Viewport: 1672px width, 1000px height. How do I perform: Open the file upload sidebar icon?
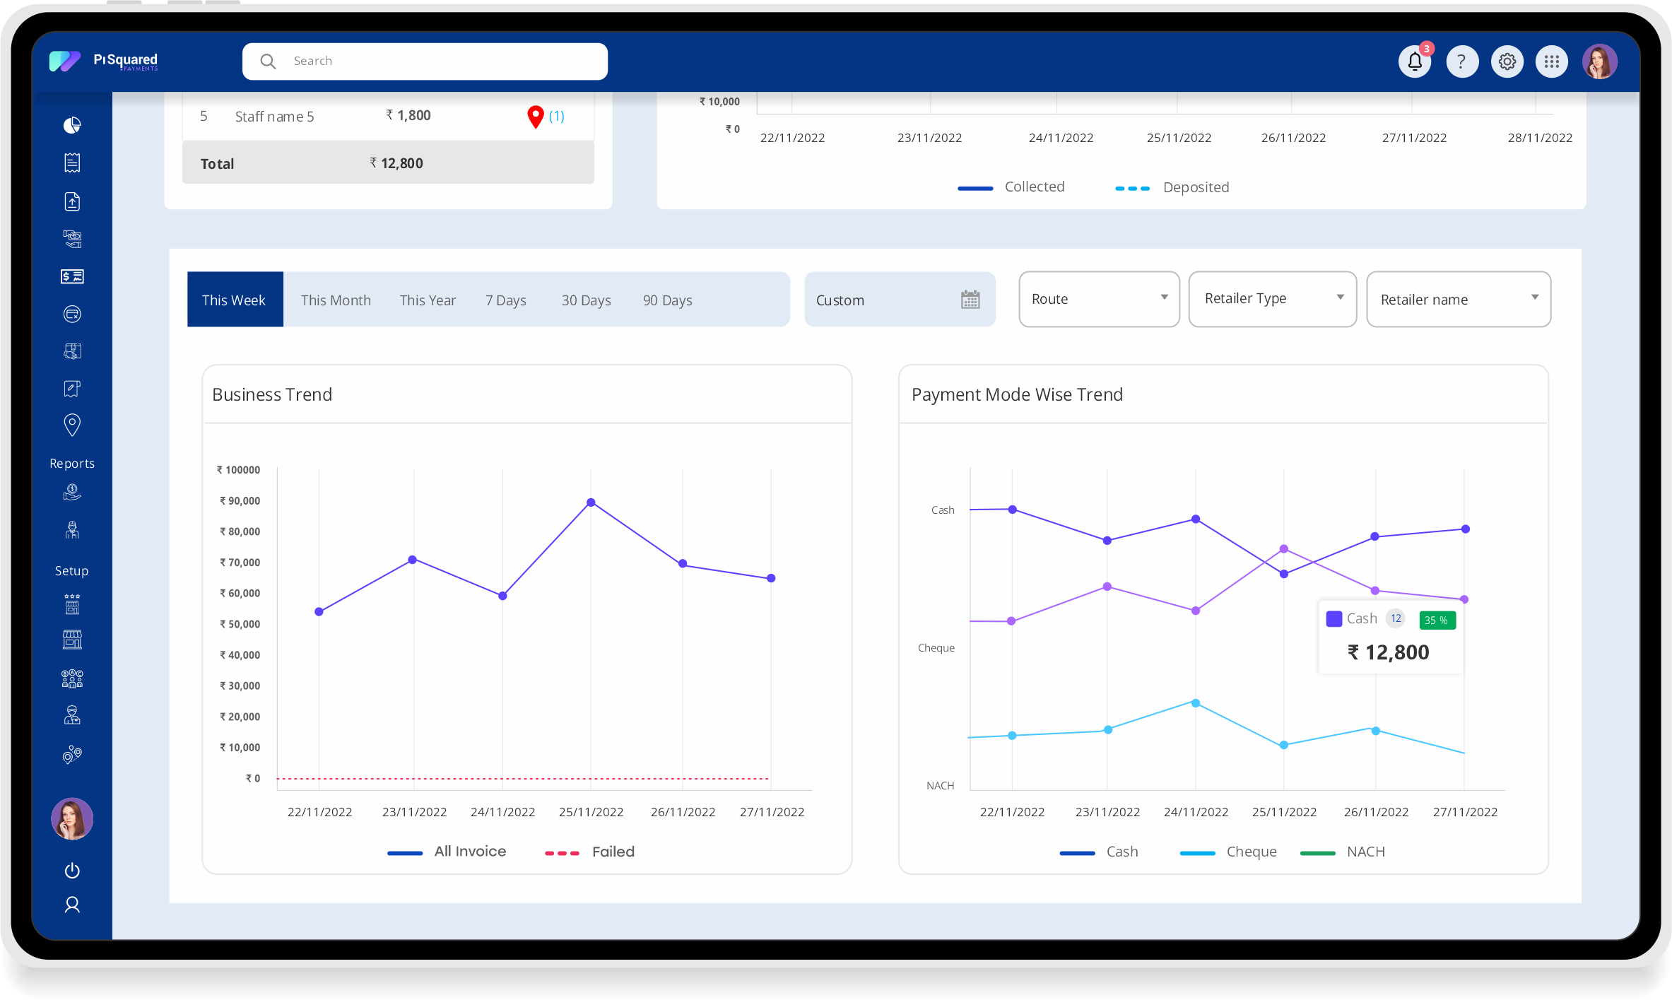pyautogui.click(x=72, y=201)
